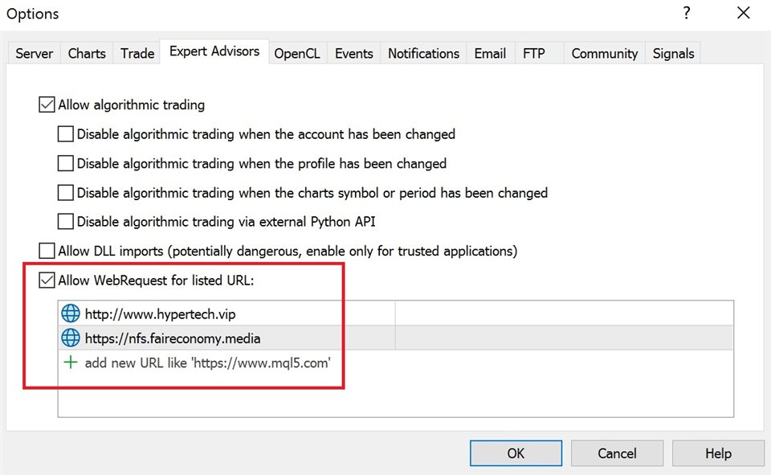Screen dimensions: 771x475
Task: Toggle Allow DLL imports checkbox
Action: (x=47, y=251)
